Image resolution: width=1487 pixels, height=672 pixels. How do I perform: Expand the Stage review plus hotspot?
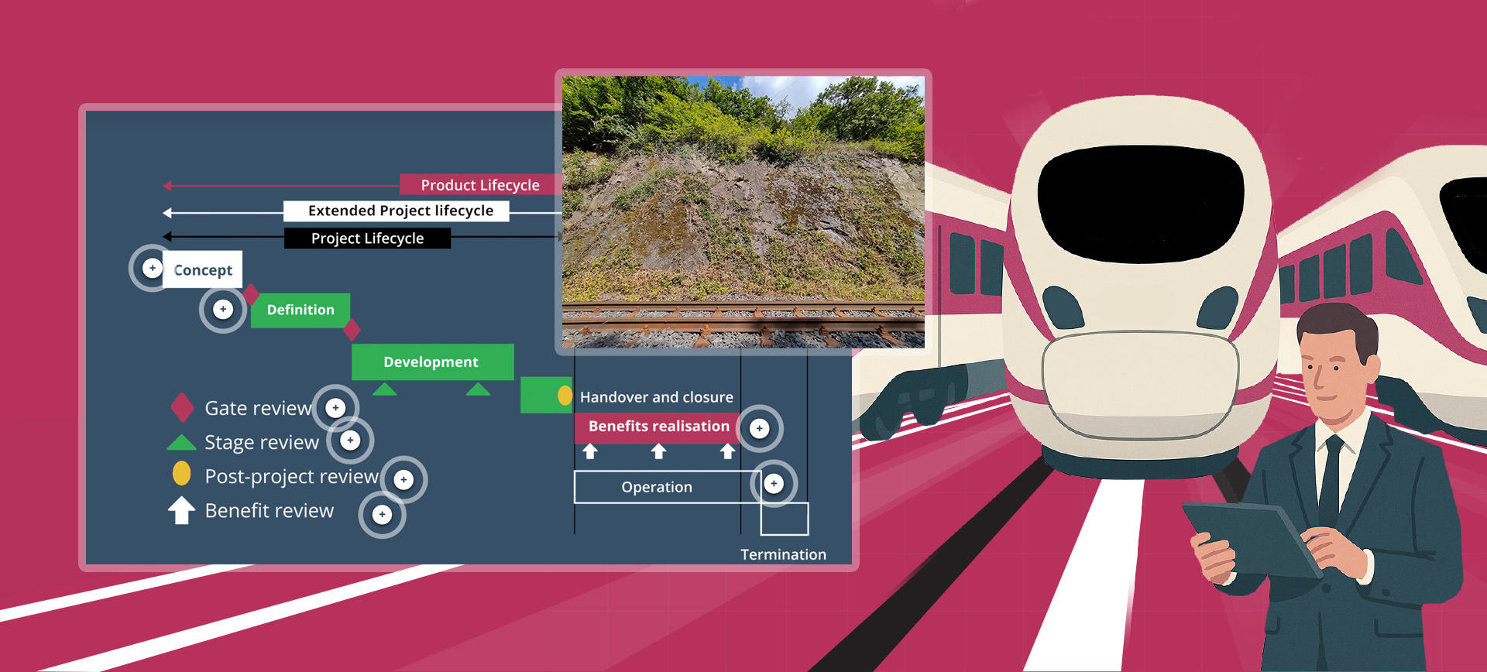pos(350,441)
